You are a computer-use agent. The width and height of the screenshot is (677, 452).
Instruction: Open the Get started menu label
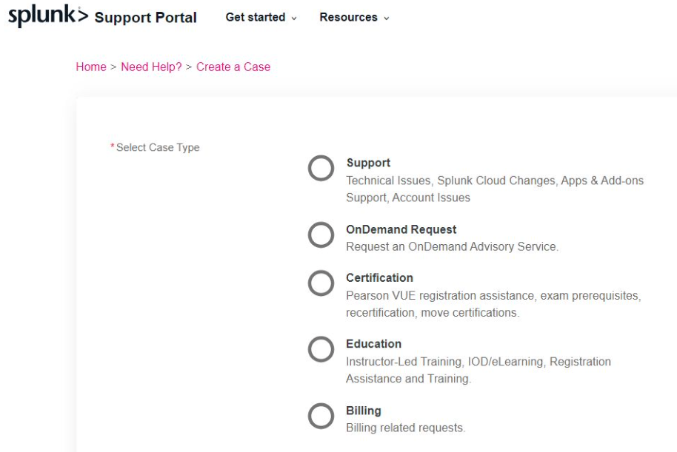click(x=255, y=18)
